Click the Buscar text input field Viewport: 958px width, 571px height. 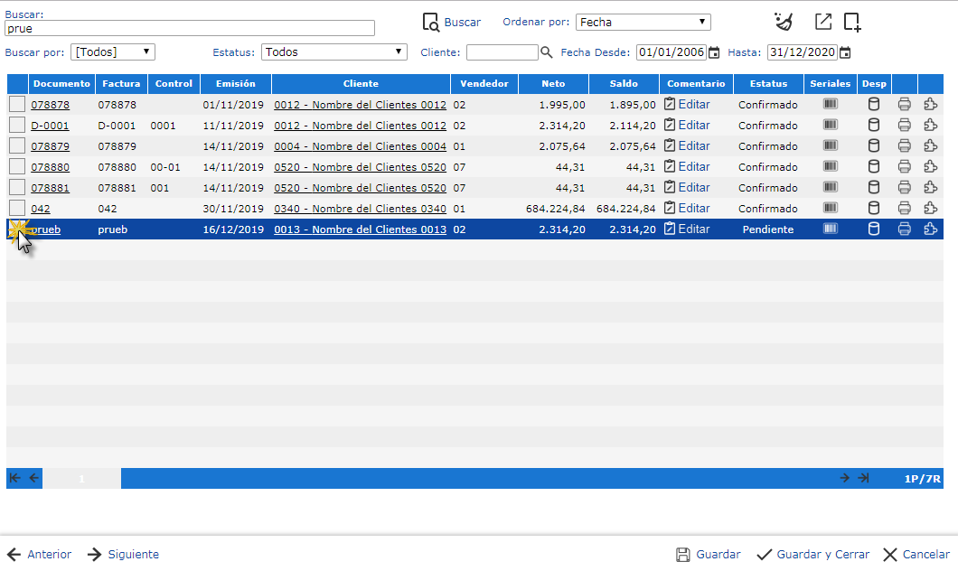[190, 29]
